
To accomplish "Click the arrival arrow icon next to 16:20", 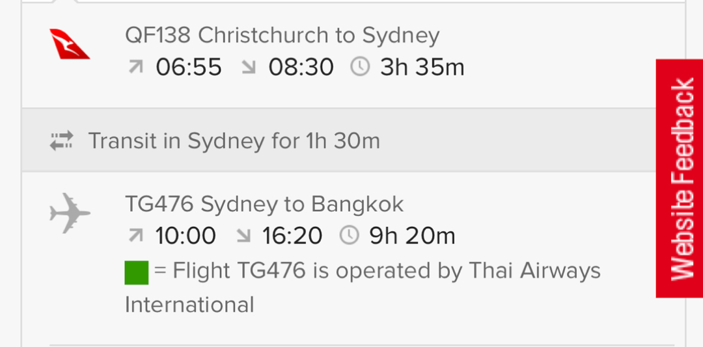I will pos(243,235).
